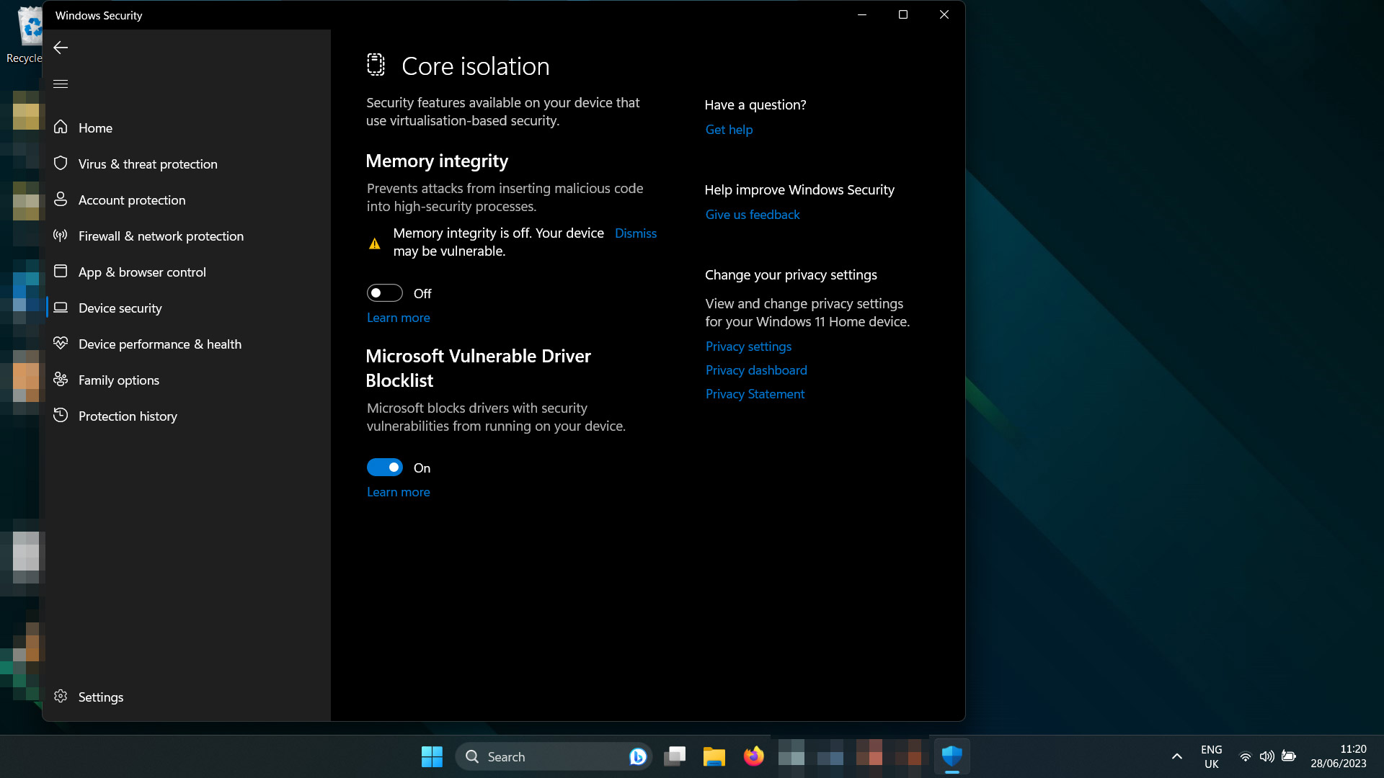Show hidden system tray icons

[1177, 756]
